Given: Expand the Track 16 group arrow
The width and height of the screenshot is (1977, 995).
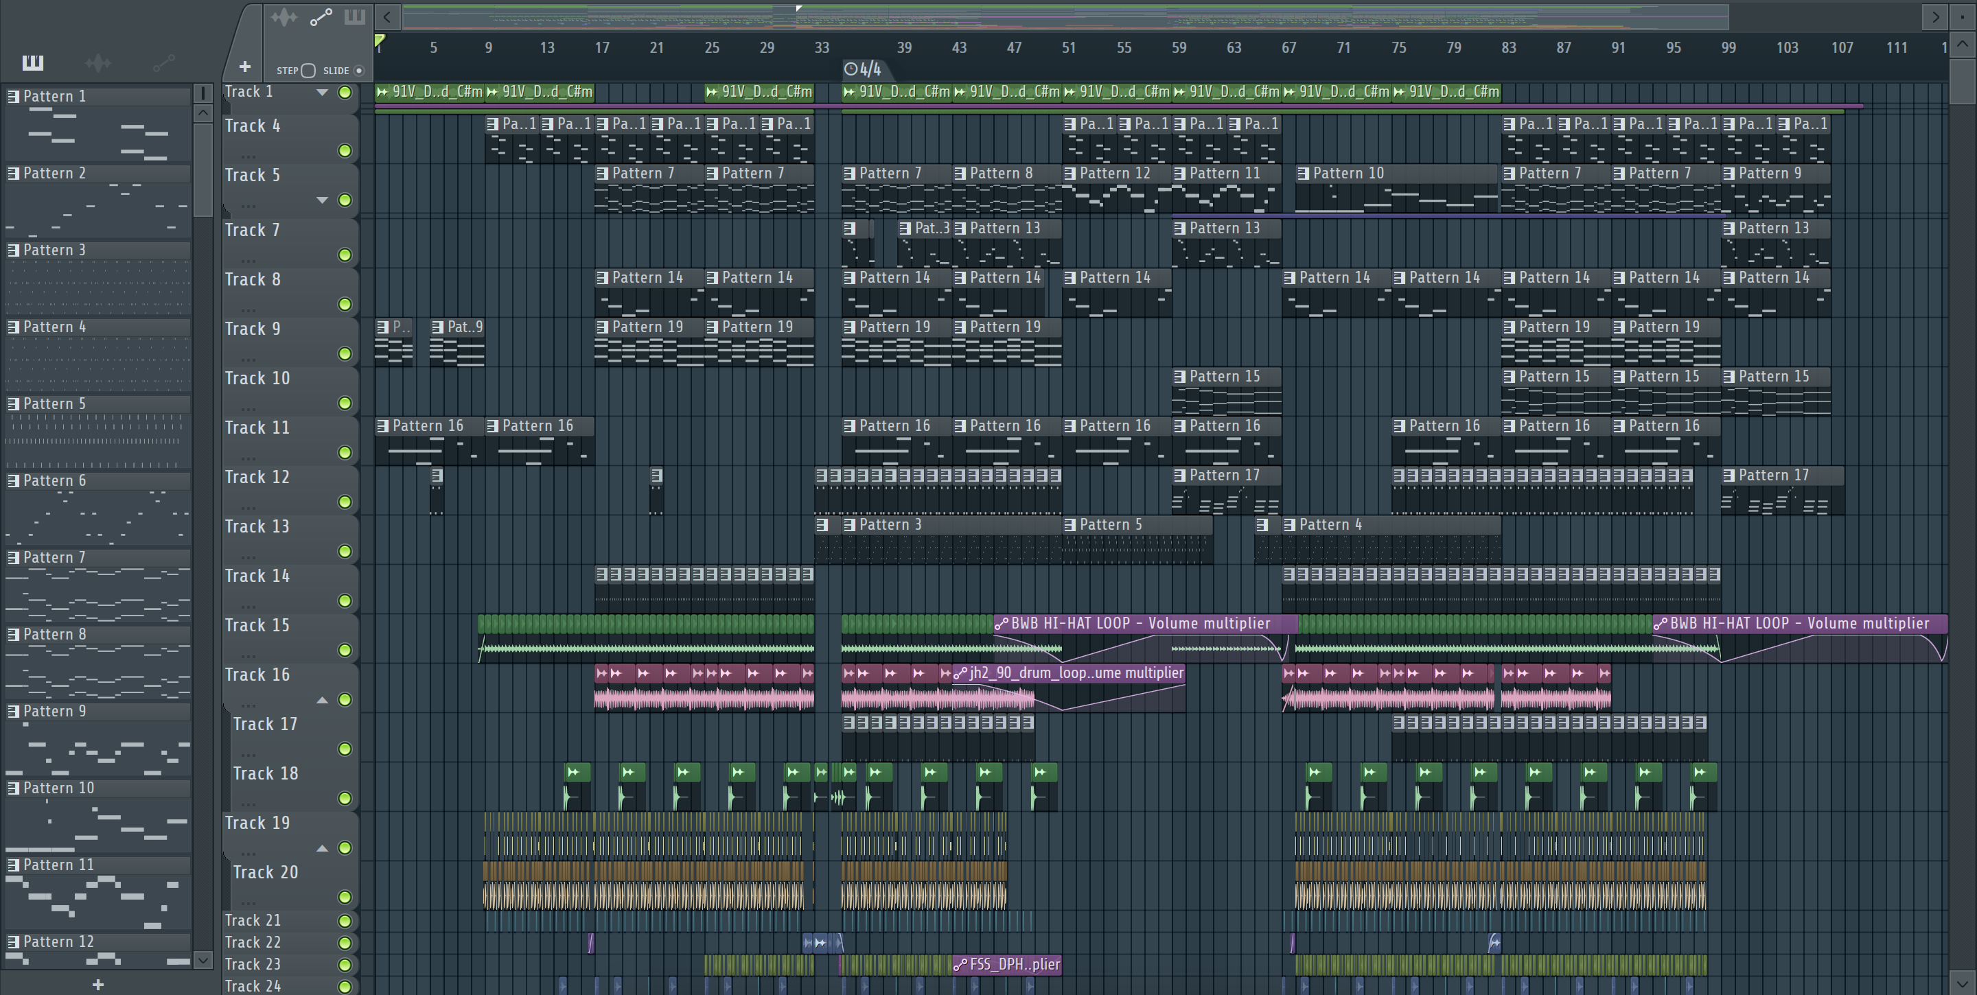Looking at the screenshot, I should [323, 700].
